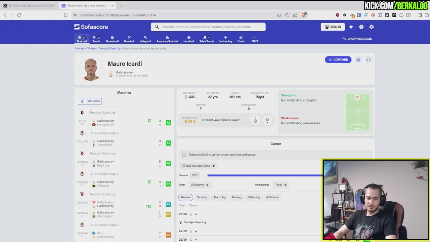Click the Trendyol Süper Lig breadcrumb
The image size is (430, 242).
point(109,48)
